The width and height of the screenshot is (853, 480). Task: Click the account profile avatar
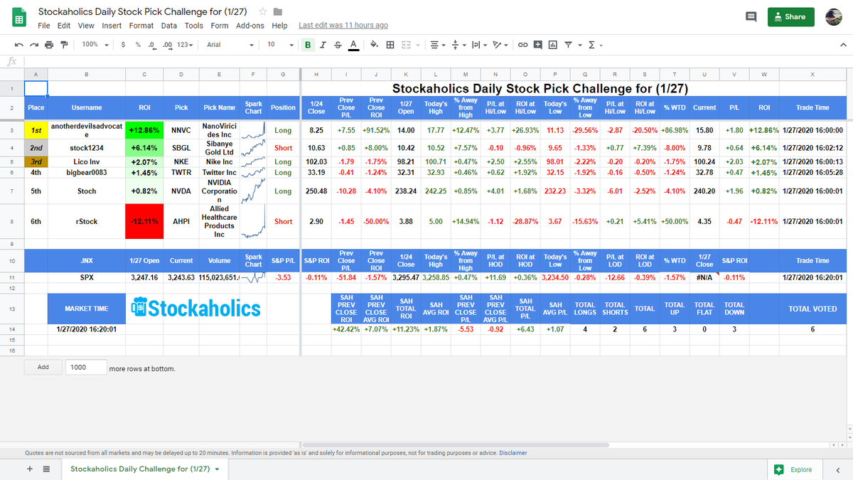835,17
